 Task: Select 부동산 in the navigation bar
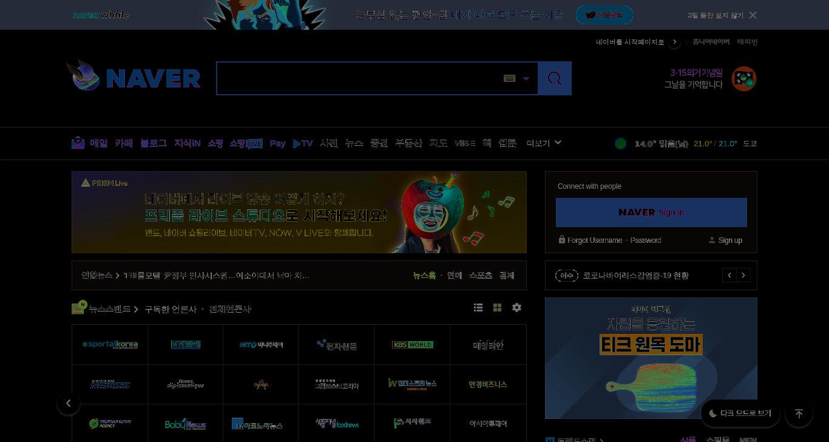tap(408, 143)
